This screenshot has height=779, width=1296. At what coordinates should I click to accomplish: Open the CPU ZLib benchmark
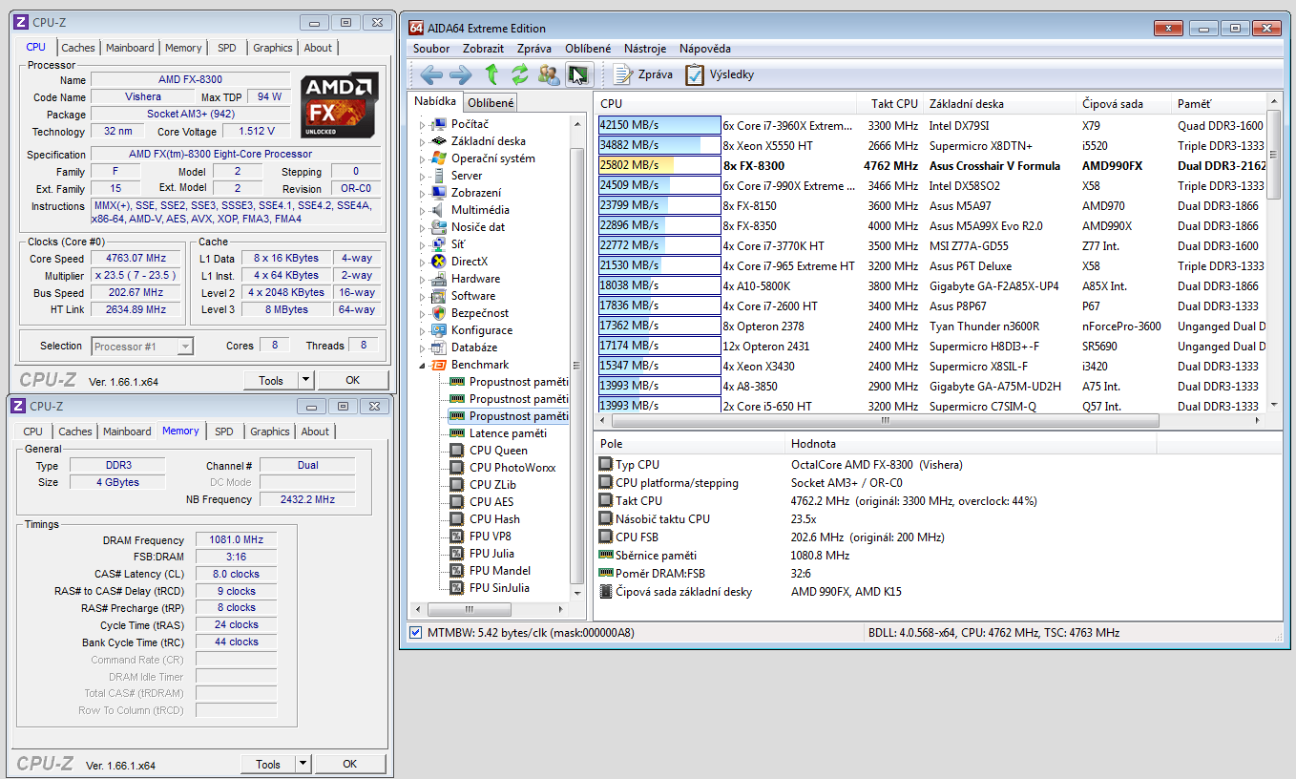[x=492, y=485]
